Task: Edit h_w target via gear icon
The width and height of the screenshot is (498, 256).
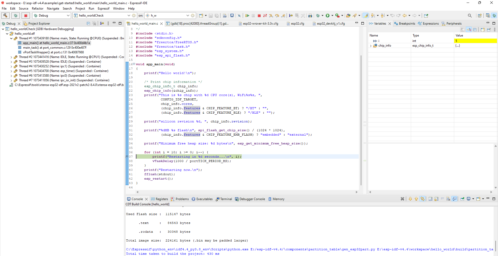Action: pos(193,16)
